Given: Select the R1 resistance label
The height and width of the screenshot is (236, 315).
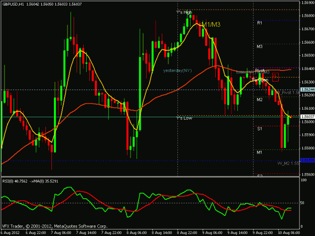Looking at the screenshot, I should pos(260,23).
